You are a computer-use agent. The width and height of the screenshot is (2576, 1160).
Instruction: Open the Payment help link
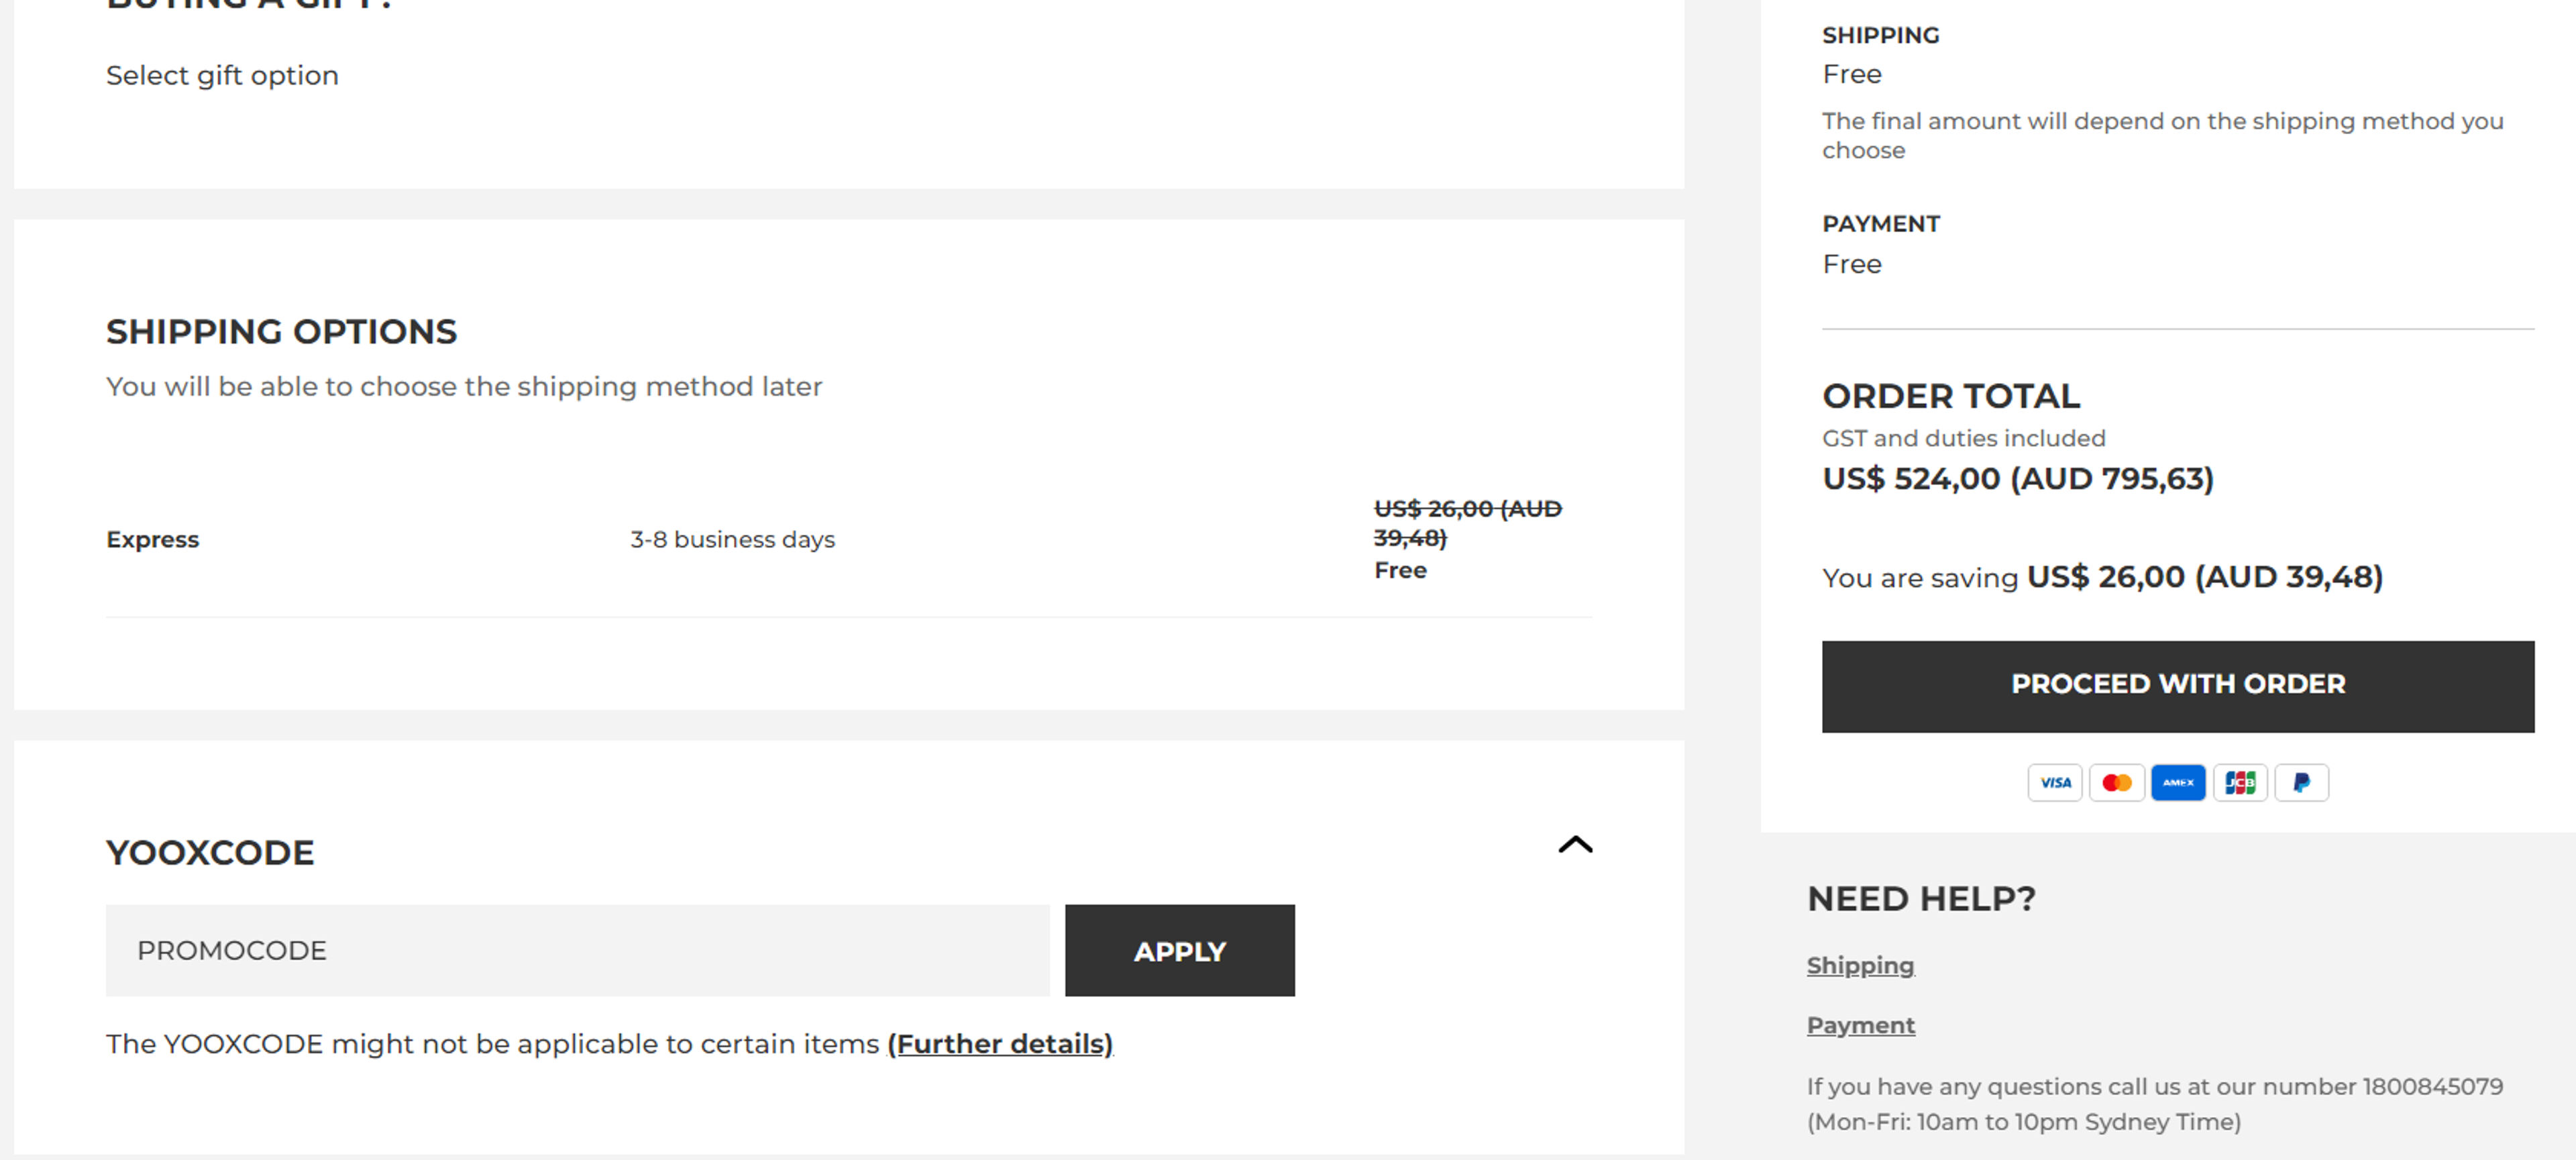click(1861, 1025)
